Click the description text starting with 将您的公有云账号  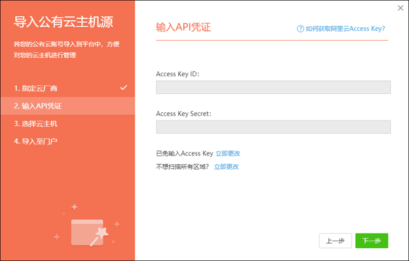tap(68, 50)
